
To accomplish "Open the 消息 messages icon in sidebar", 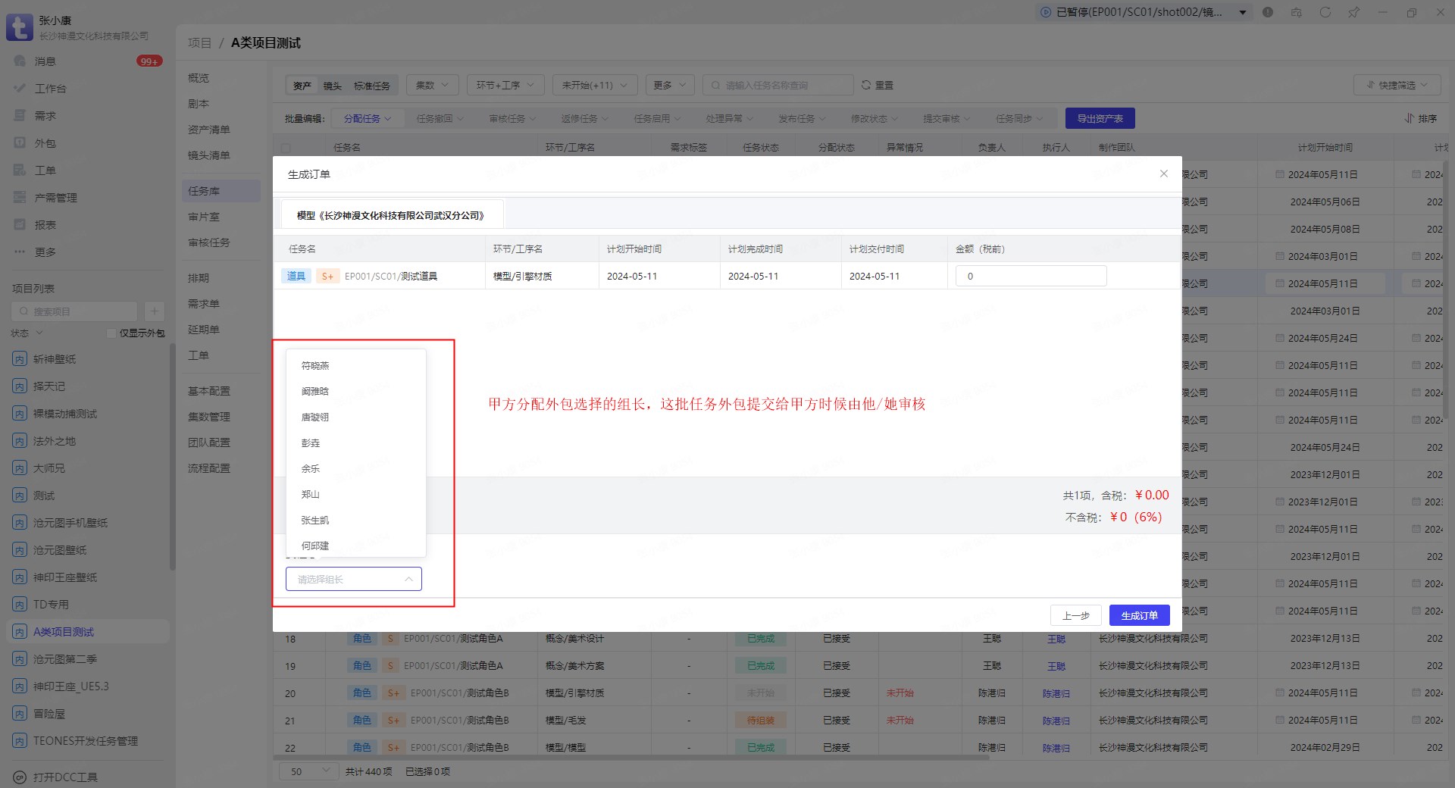I will pos(20,61).
